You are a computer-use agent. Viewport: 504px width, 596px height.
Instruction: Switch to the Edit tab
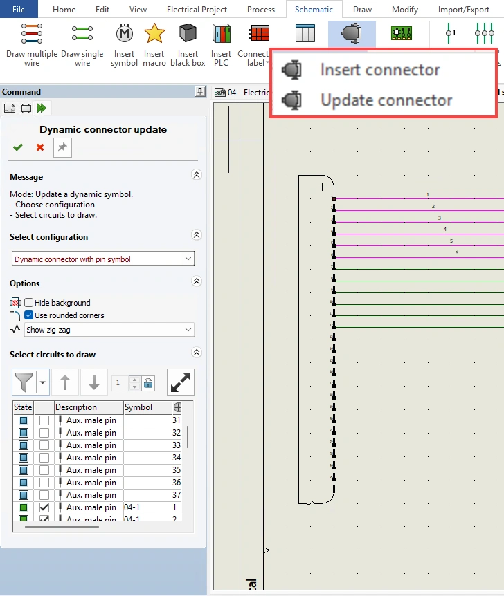point(102,10)
